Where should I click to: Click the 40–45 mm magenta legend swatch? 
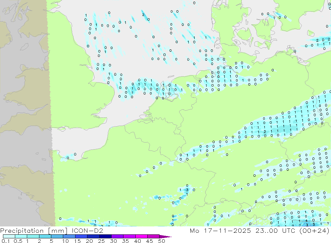[141, 236]
